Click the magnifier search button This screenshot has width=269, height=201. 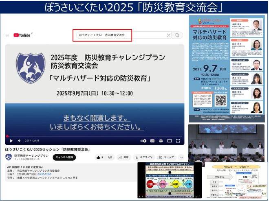177,35
